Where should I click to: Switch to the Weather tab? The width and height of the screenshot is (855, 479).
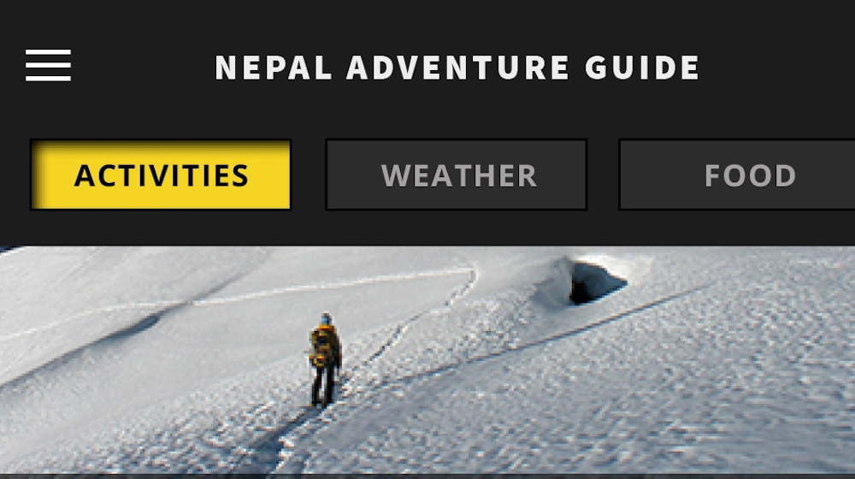click(x=457, y=174)
